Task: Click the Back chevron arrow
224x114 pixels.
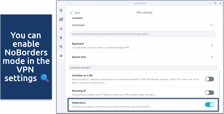Action: pyautogui.click(x=72, y=13)
